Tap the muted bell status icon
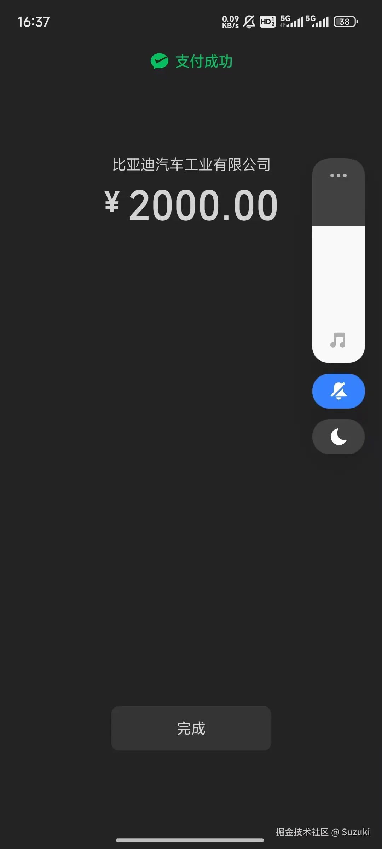 tap(249, 22)
